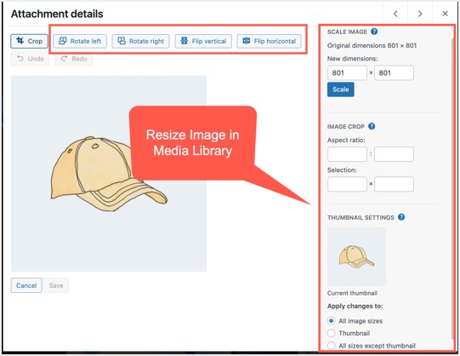Open Thumbnail Settings help icon
This screenshot has height=356, width=460.
tap(401, 217)
